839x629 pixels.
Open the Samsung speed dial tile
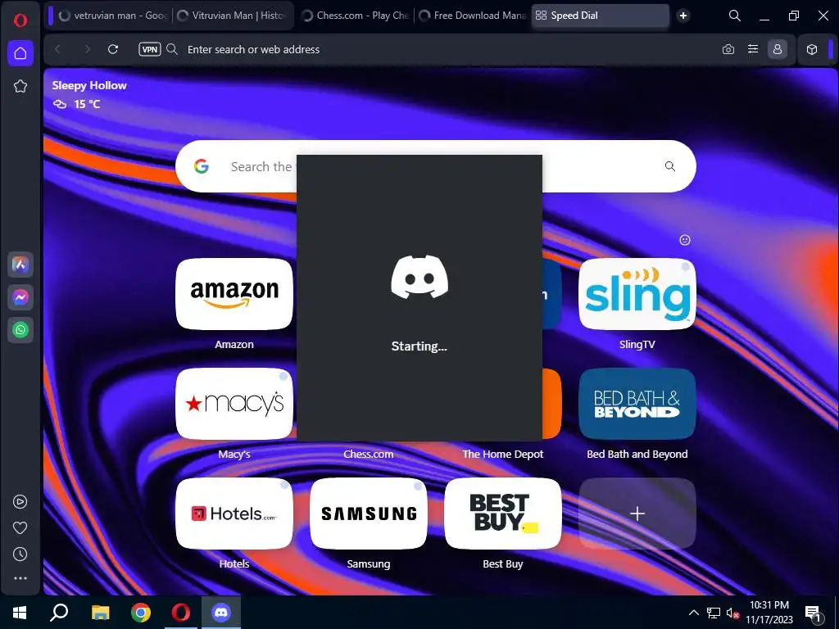tap(369, 514)
